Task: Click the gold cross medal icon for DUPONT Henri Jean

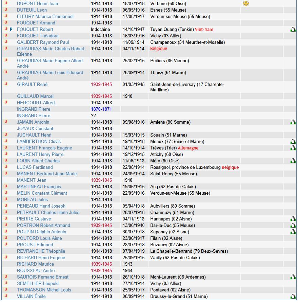Action: pos(246,3)
